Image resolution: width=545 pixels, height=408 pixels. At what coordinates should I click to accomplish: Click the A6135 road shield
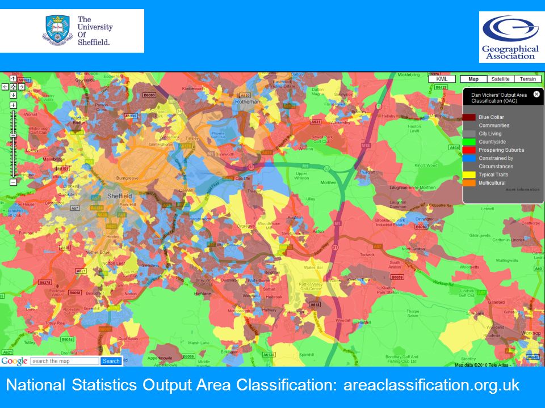269,355
